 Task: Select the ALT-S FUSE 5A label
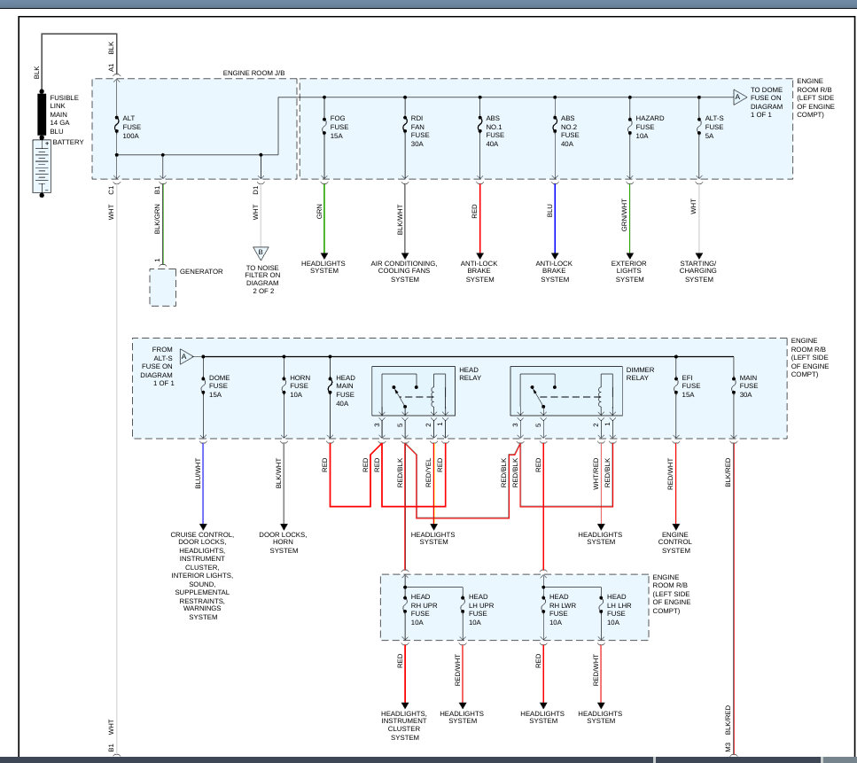click(x=713, y=127)
